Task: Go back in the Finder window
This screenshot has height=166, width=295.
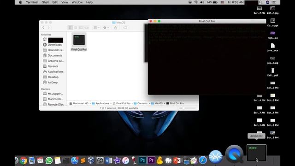Action: pos(43,28)
